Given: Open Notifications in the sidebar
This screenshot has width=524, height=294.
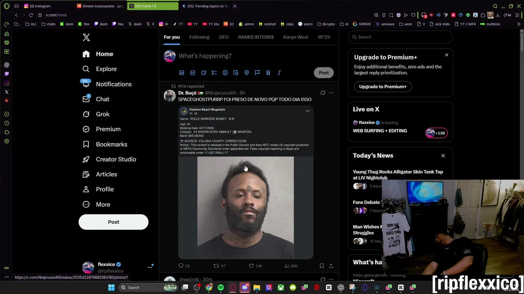Looking at the screenshot, I should coord(107,84).
